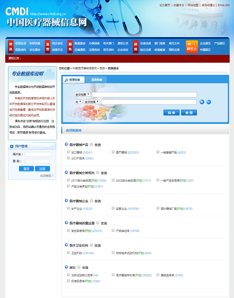Viewport: 234px width, 298px height.
Task: Click the red 服务 navigation icon
Action: (x=70, y=47)
